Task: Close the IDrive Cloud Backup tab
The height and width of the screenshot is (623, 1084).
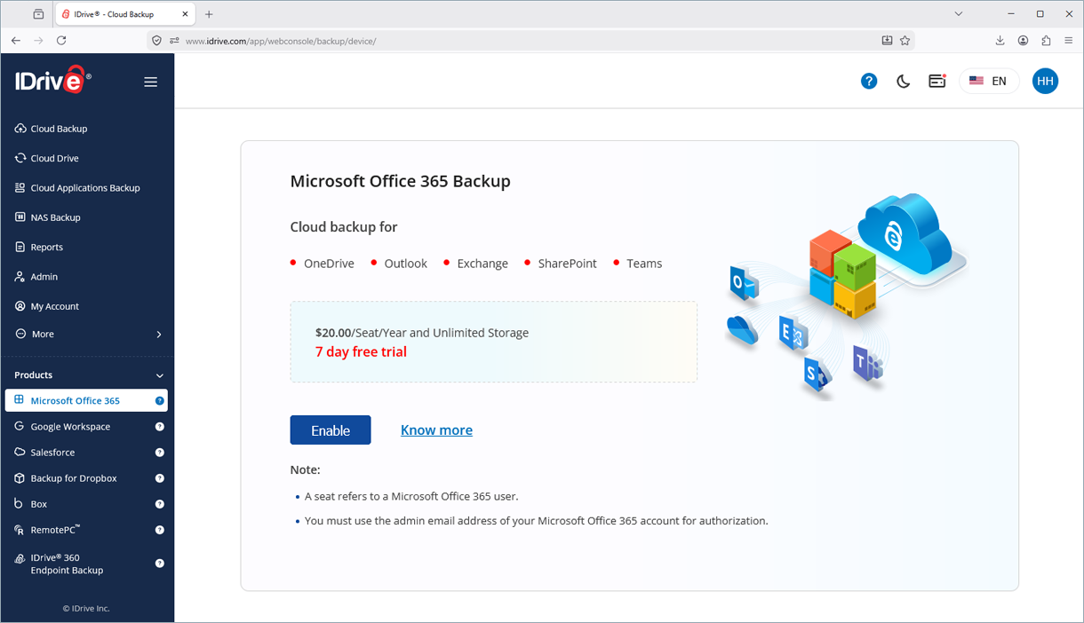Action: click(x=185, y=14)
